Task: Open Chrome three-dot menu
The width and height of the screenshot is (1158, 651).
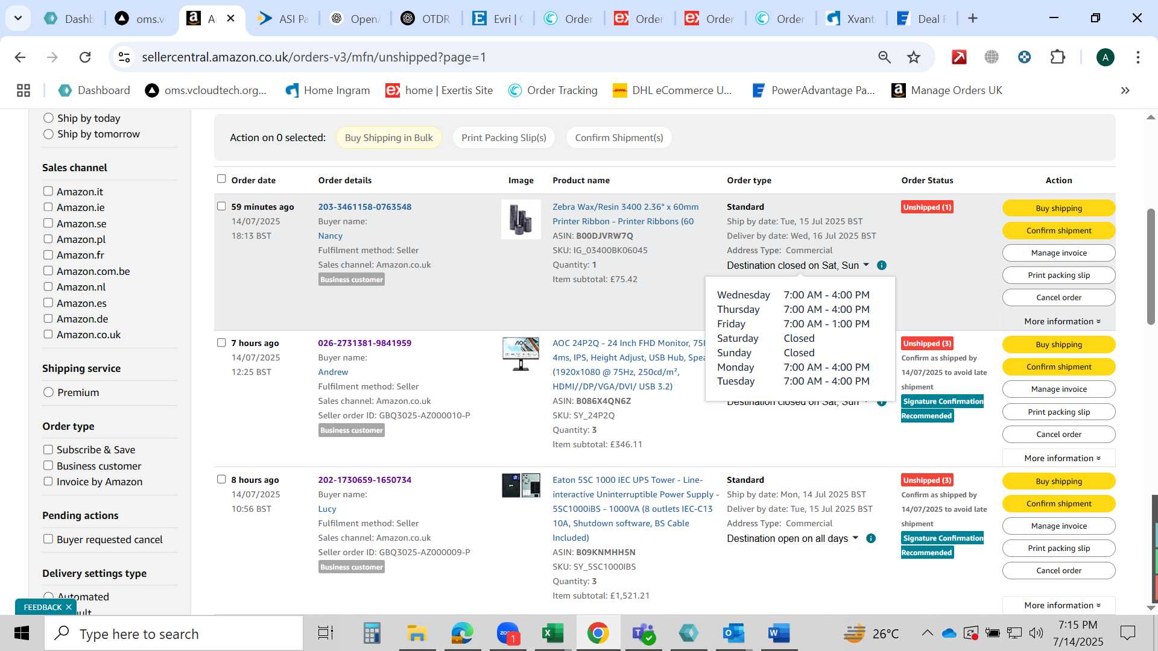Action: (x=1138, y=57)
